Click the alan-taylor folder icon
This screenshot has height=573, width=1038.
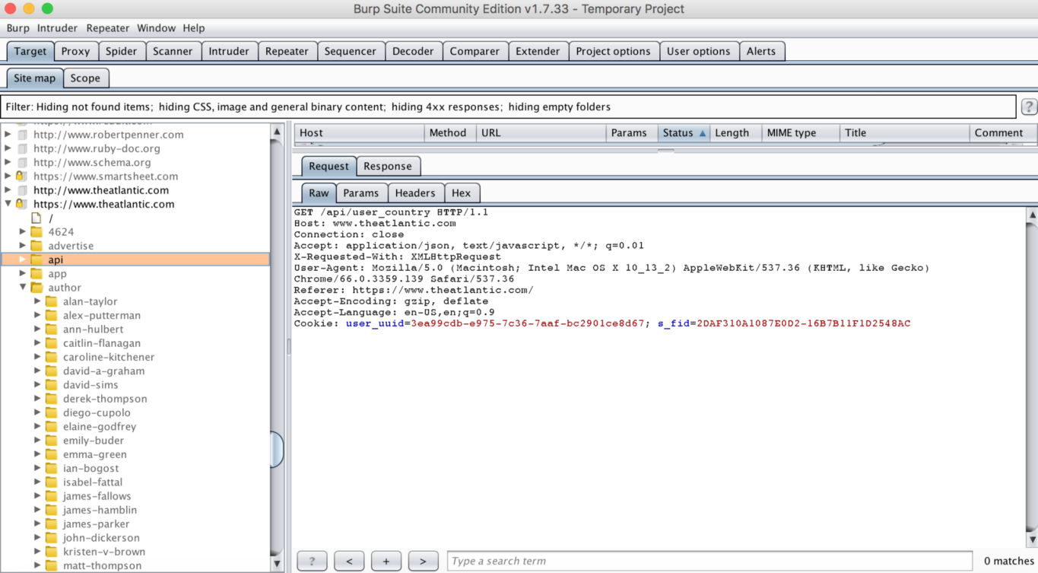(51, 301)
